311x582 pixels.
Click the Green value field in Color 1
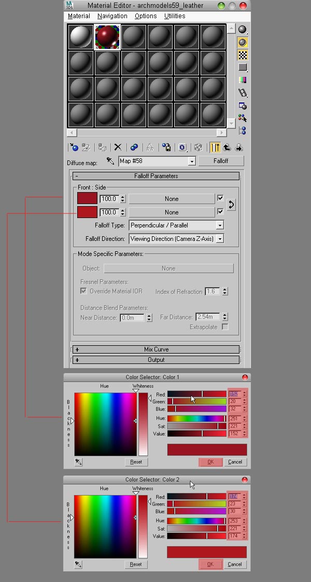(235, 401)
